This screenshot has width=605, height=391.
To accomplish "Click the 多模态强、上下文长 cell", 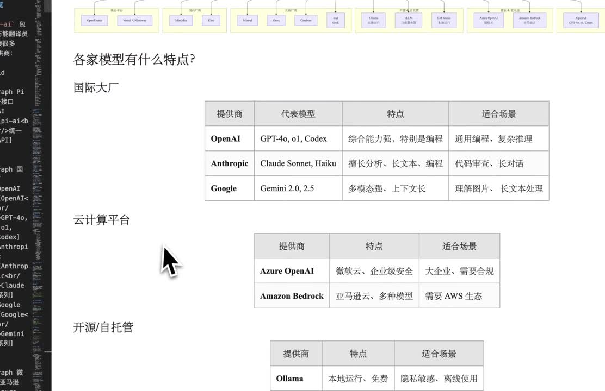I will (396, 188).
